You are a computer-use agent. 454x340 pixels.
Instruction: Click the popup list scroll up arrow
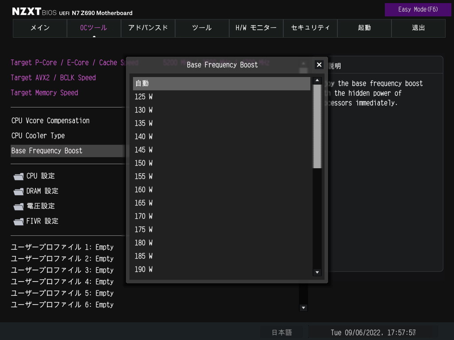click(317, 81)
